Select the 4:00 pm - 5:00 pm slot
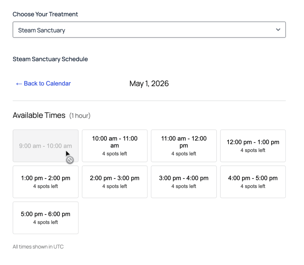This screenshot has width=304, height=265. 253,182
